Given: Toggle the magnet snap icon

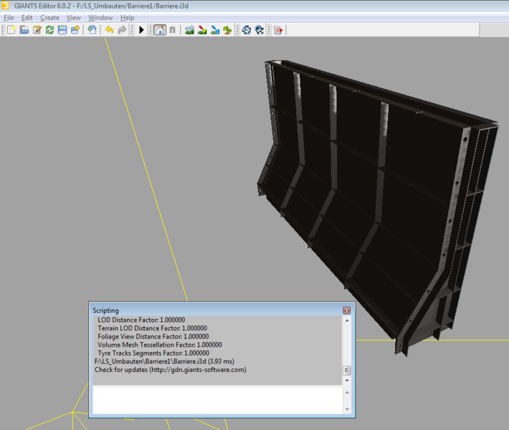Looking at the screenshot, I should click(x=172, y=30).
